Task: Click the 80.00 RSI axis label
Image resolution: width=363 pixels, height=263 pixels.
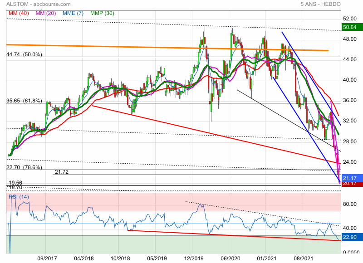Action: coord(349,204)
